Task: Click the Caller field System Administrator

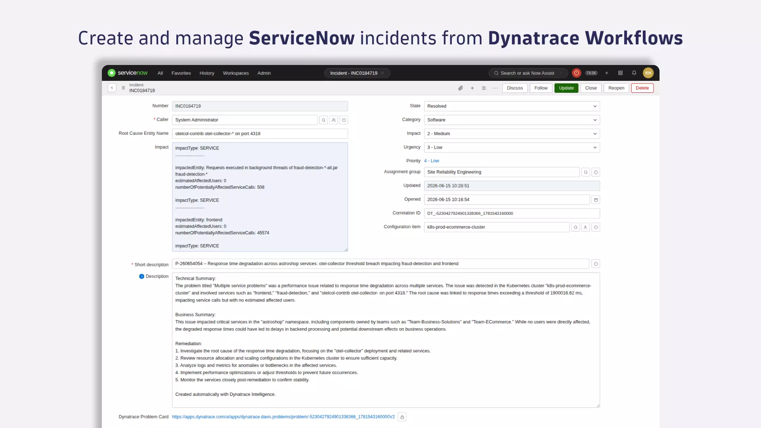Action: click(245, 120)
